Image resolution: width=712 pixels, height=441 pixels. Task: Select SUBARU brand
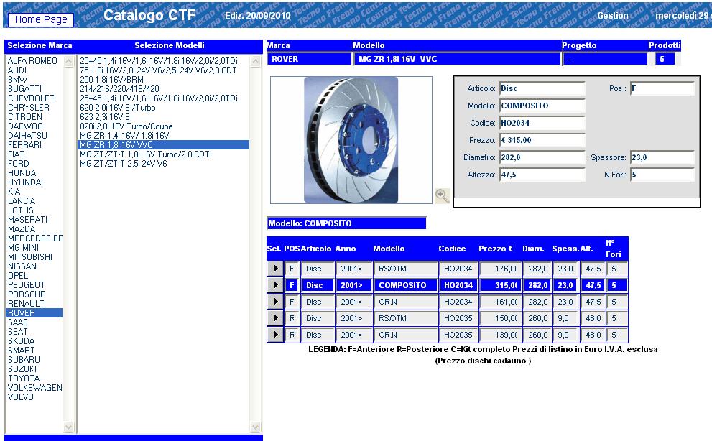(24, 360)
